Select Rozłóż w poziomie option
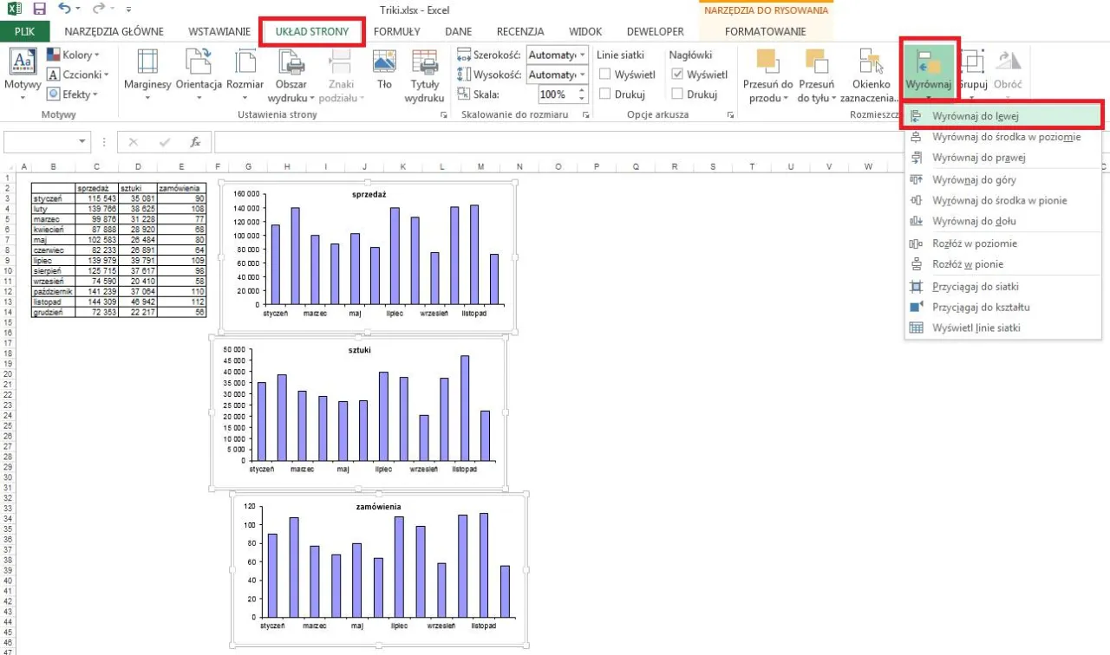 pyautogui.click(x=975, y=243)
